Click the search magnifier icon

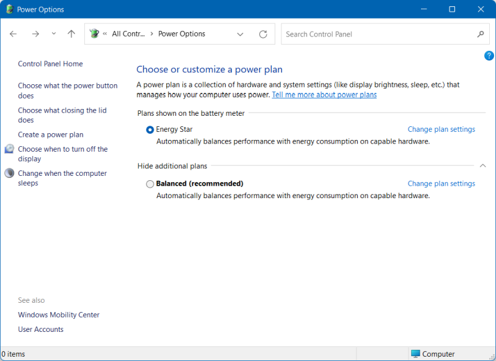(x=480, y=34)
